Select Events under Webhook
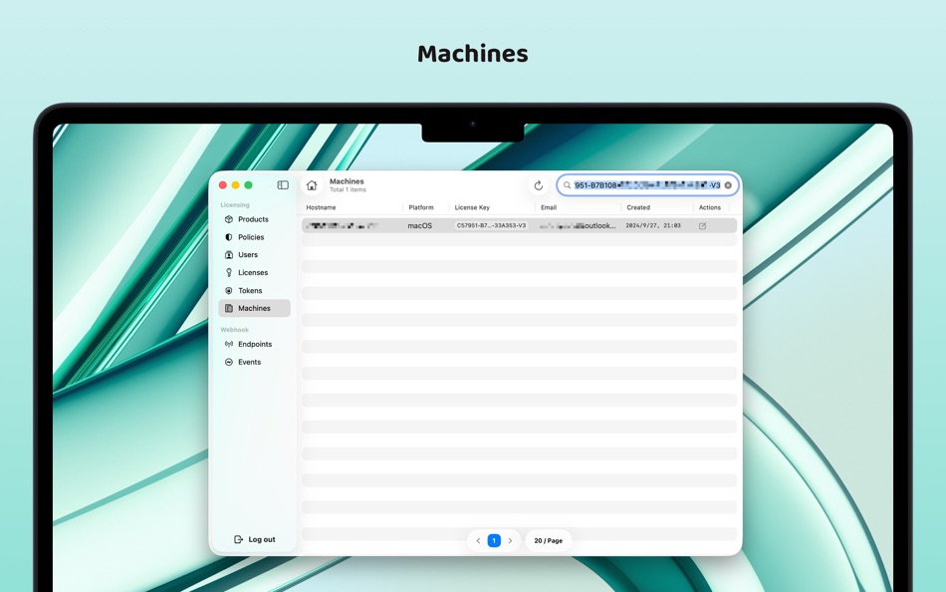This screenshot has height=592, width=946. click(249, 362)
